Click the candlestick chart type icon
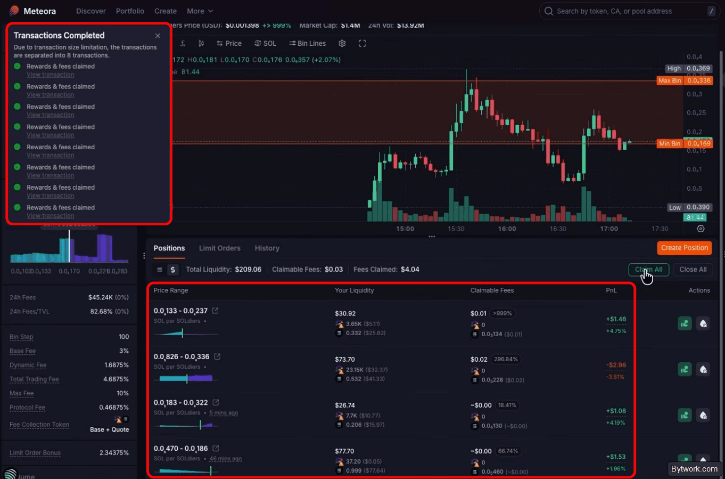The width and height of the screenshot is (725, 479). pyautogui.click(x=201, y=43)
